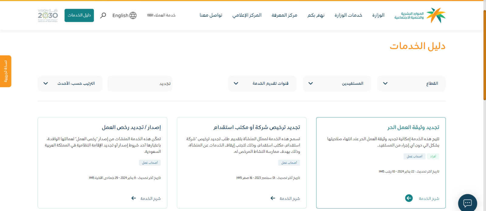Click خدمة العملاء 19911 link
This screenshot has height=211, width=486.
[x=161, y=15]
